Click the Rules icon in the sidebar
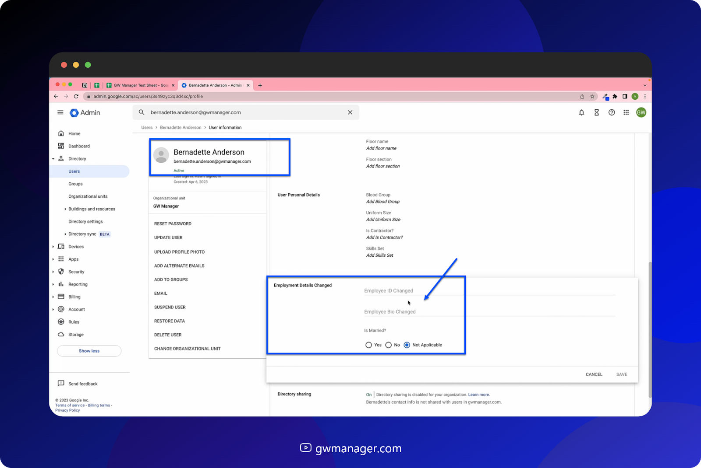The width and height of the screenshot is (701, 468). 61,322
